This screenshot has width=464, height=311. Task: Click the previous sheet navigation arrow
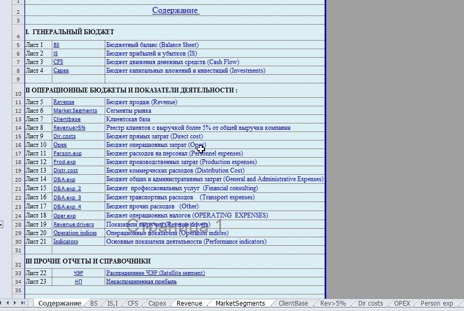(x=7, y=302)
